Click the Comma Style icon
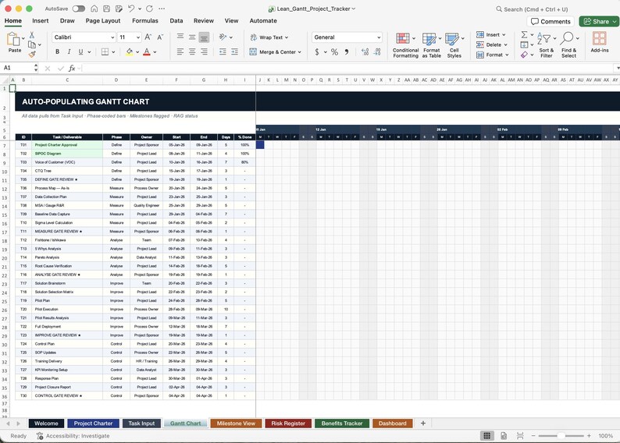 (x=347, y=51)
